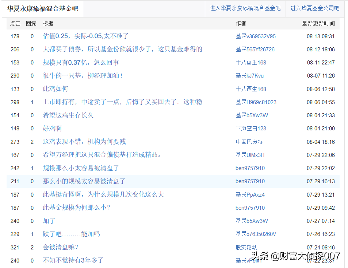Click the view count 321
The height and width of the screenshot is (268, 348).
(x=15, y=247)
